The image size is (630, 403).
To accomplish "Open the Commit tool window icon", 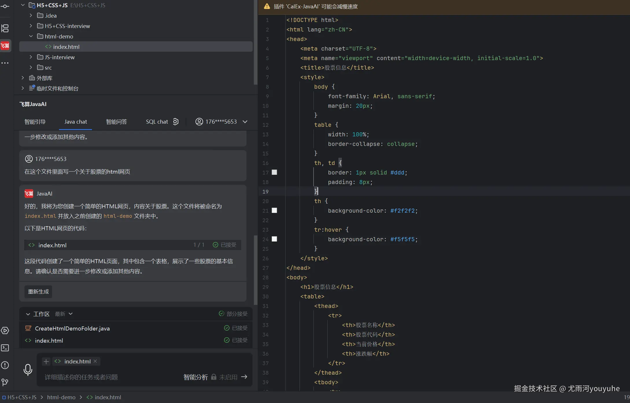I will (5, 6).
